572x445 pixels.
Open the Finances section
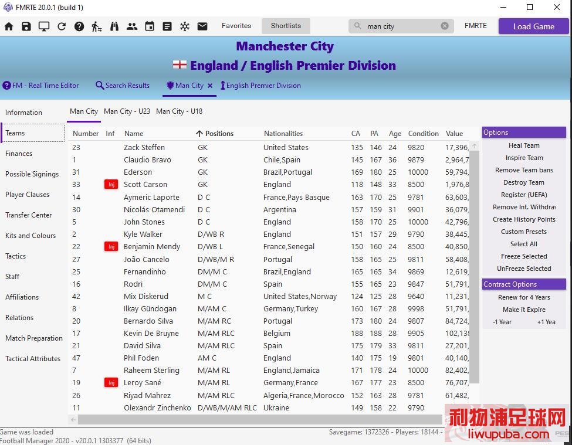pyautogui.click(x=19, y=154)
